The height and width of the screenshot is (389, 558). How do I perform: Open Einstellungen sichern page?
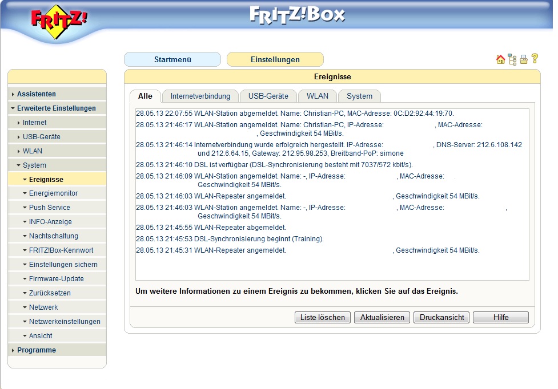click(57, 264)
